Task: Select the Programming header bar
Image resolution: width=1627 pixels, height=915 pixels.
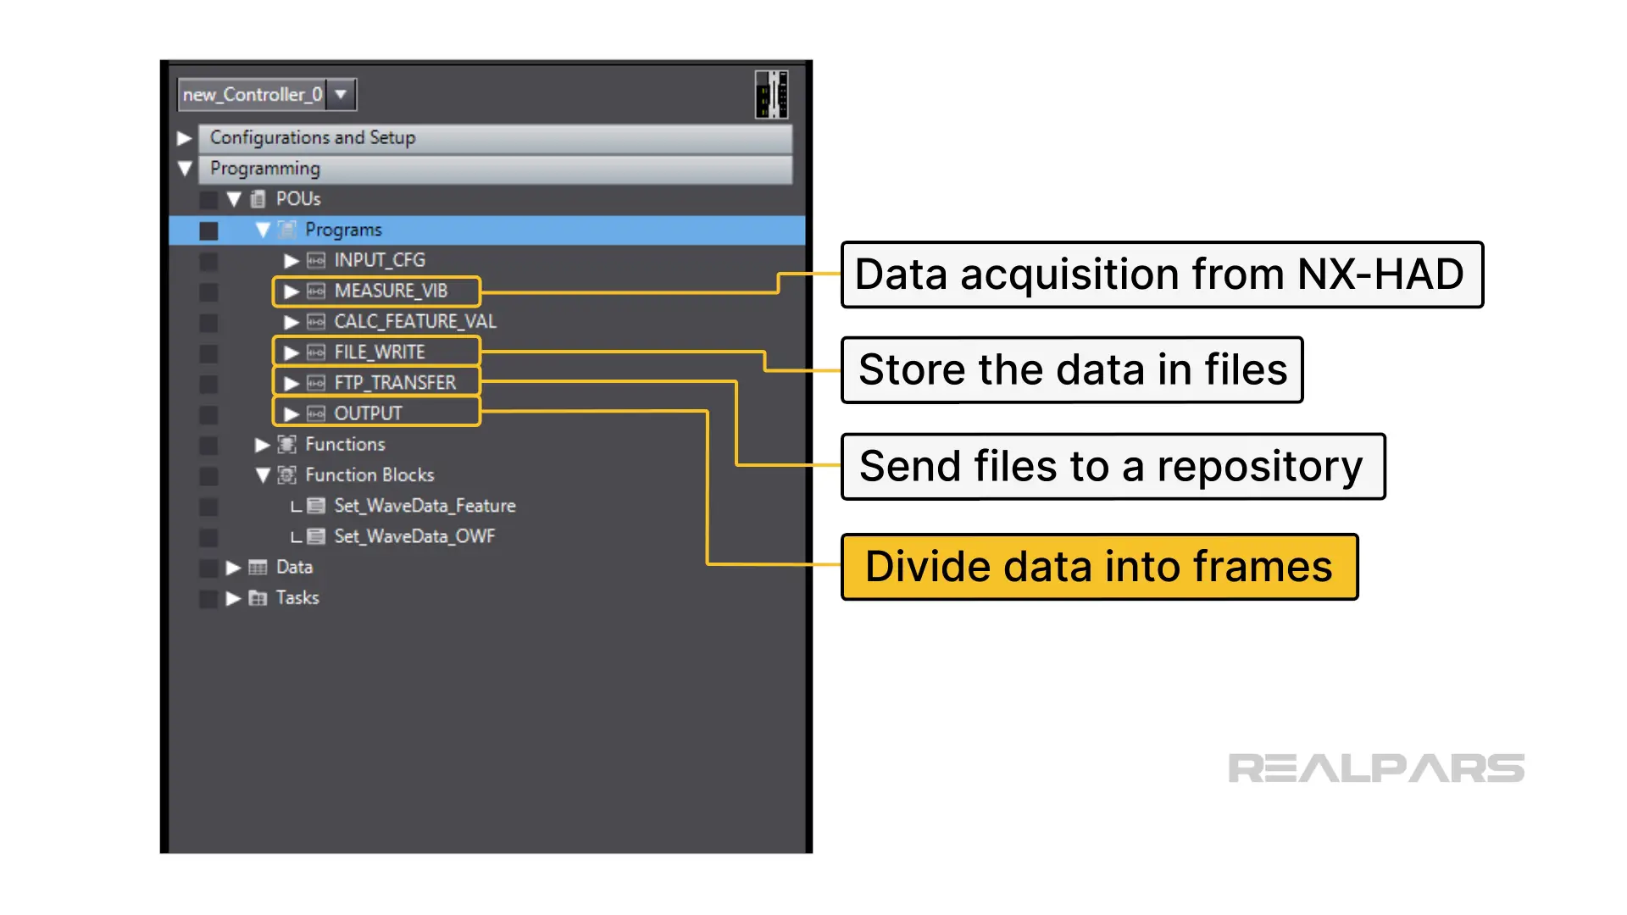Action: click(496, 169)
